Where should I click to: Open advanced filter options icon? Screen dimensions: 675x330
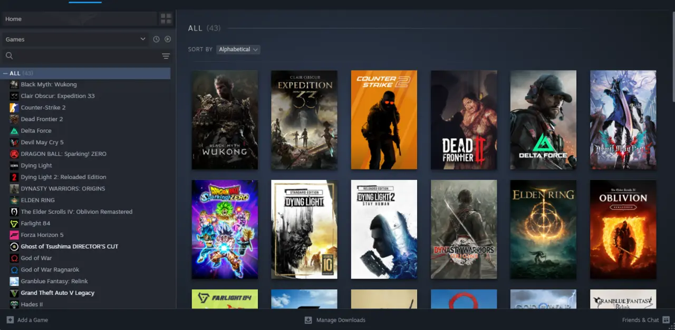click(166, 56)
